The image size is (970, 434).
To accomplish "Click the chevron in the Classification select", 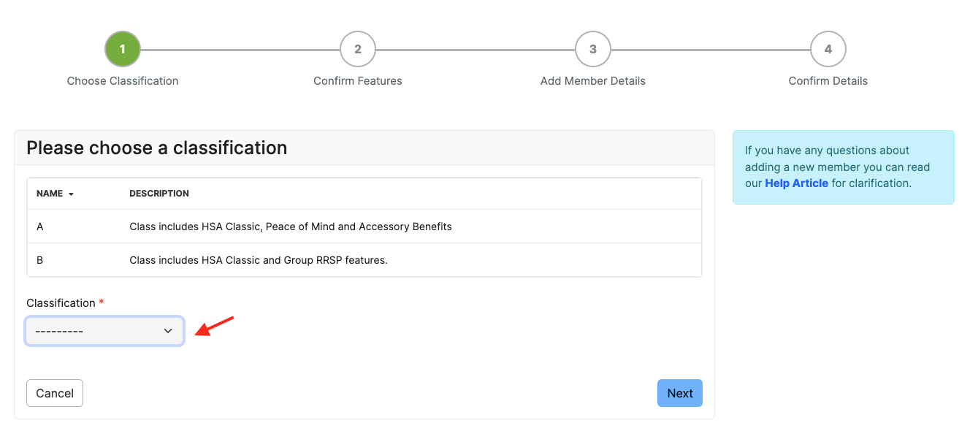I will pos(168,331).
